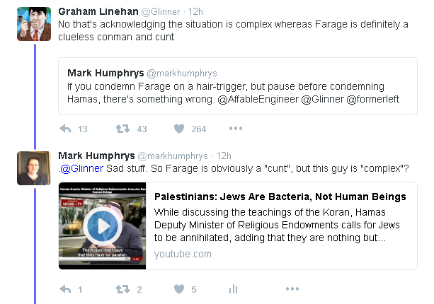
Task: Play the embedded YouTube video
Action: point(103,226)
